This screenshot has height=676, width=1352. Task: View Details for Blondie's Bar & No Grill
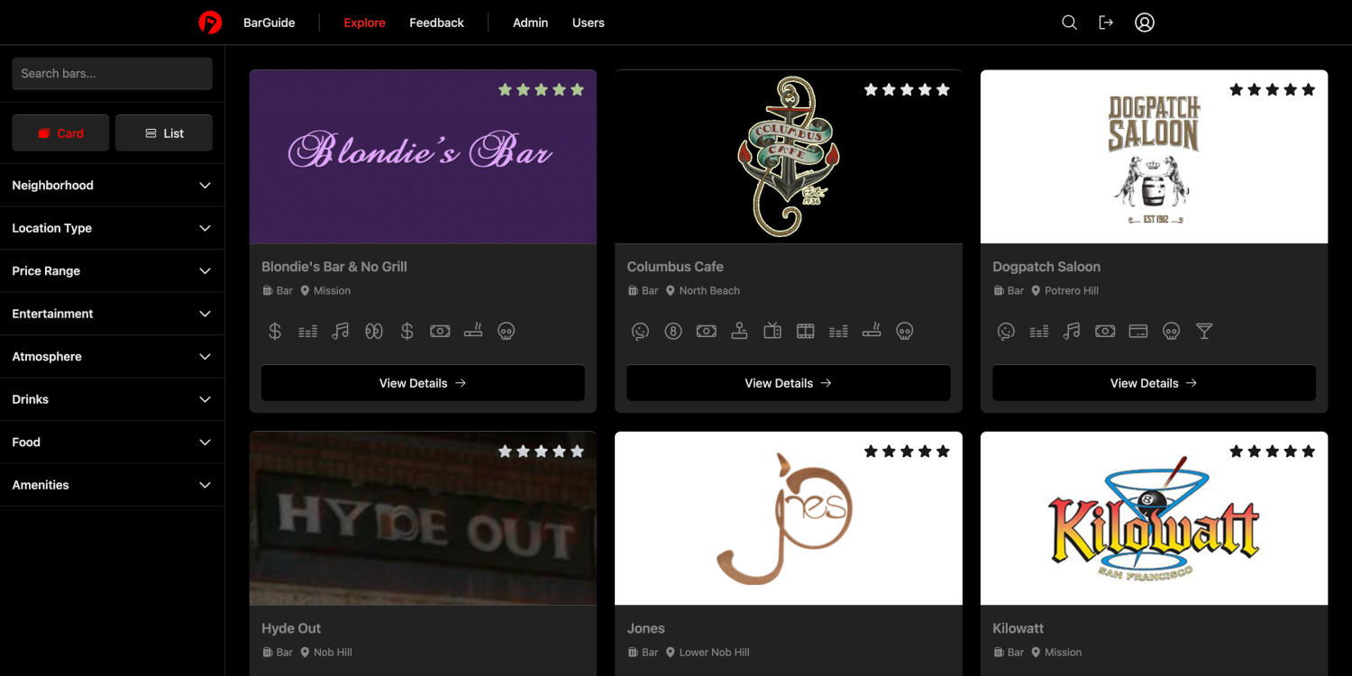coord(423,383)
